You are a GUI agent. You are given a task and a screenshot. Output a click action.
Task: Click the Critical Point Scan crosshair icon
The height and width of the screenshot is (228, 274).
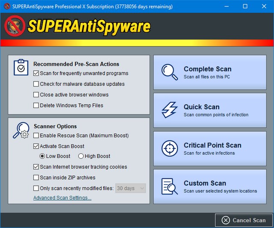coord(170,148)
